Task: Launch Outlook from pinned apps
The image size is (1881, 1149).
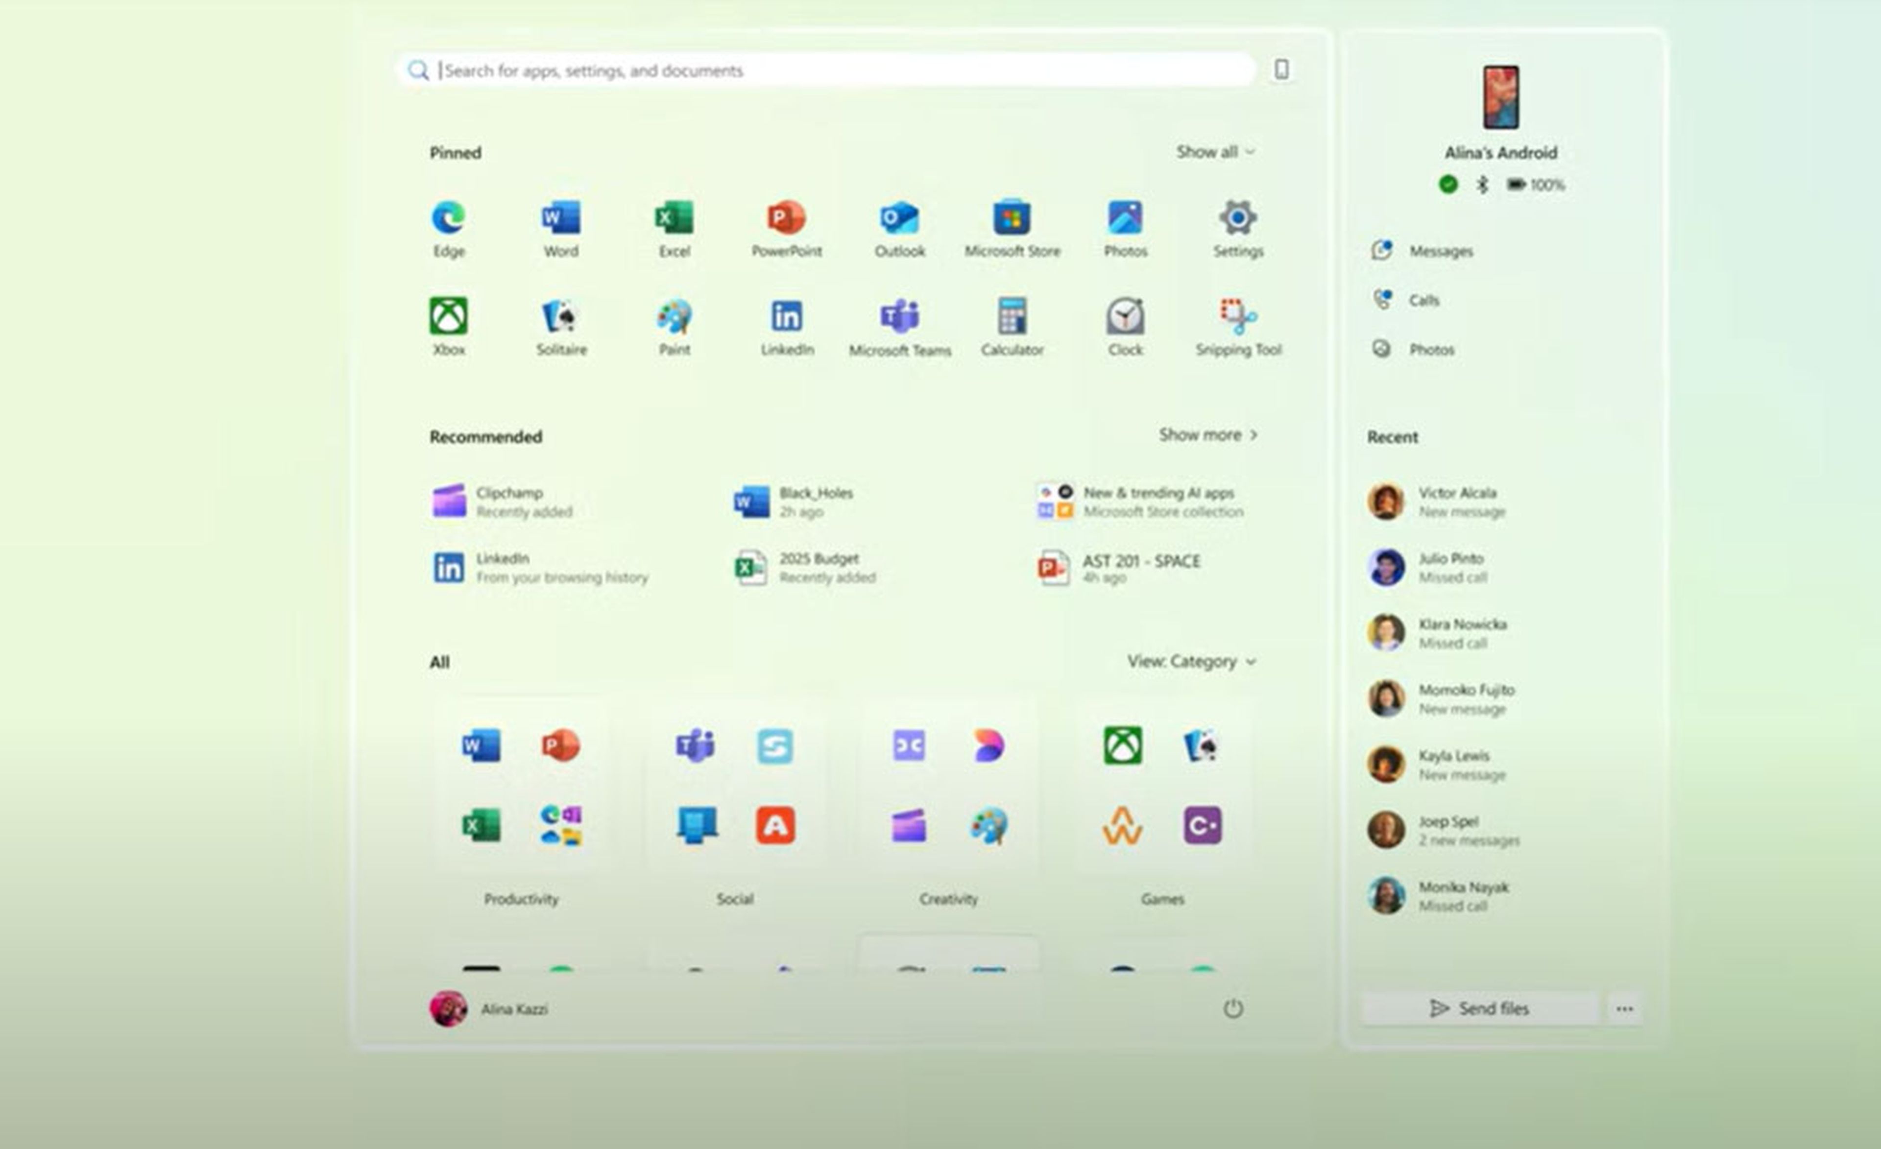Action: pyautogui.click(x=899, y=228)
